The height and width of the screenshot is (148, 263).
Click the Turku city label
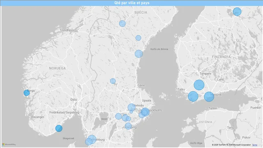tap(181, 90)
